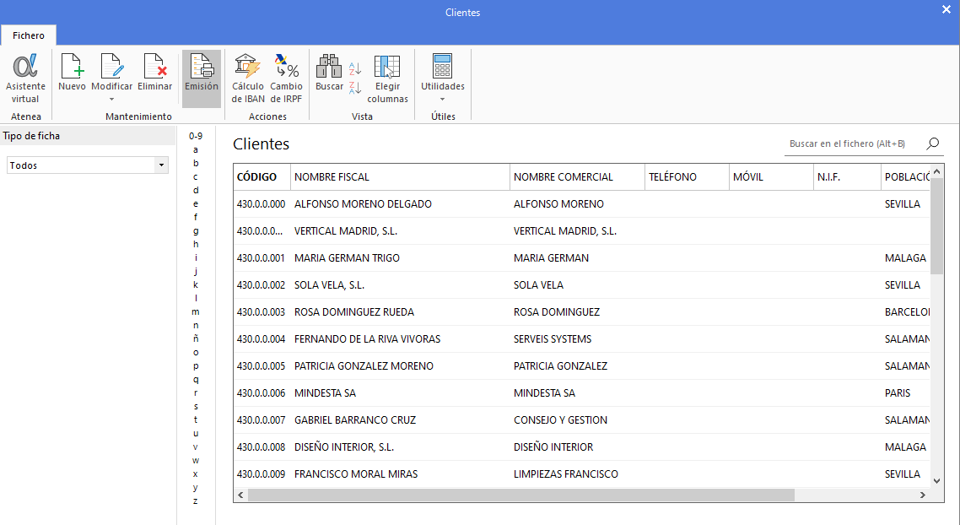This screenshot has width=960, height=525.
Task: Open the Tipo de ficha Todos combo box
Action: click(87, 165)
